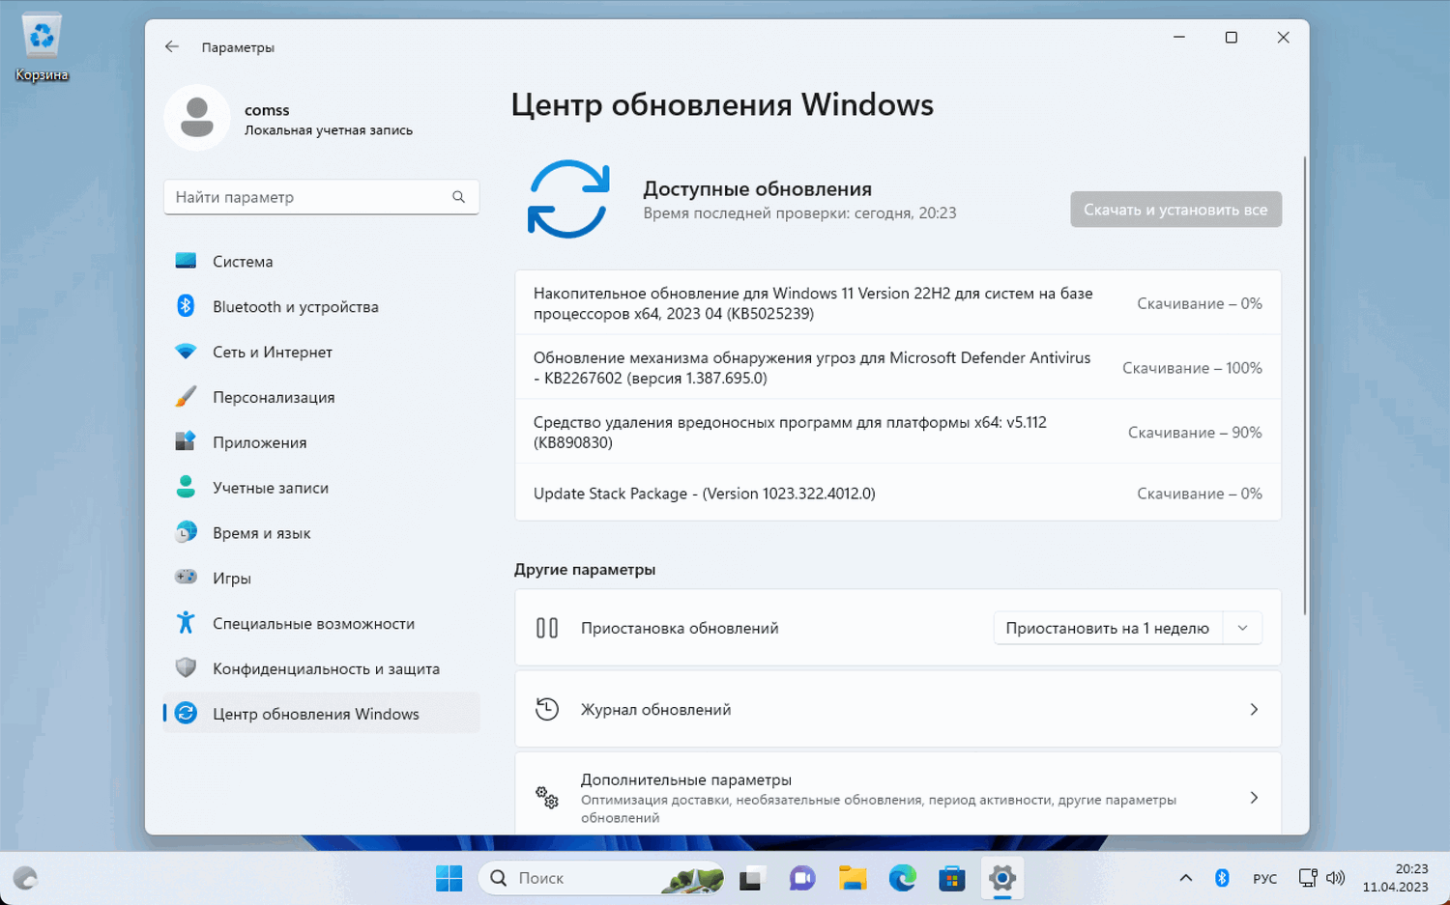Click the Settings gear on the taskbar
Screen dimensions: 1450x905
pyautogui.click(x=1002, y=878)
